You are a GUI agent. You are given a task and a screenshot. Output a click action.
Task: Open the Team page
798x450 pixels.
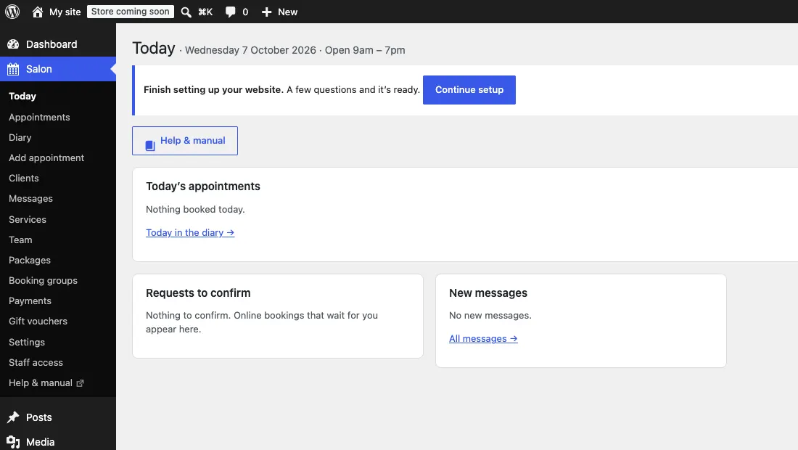click(20, 240)
